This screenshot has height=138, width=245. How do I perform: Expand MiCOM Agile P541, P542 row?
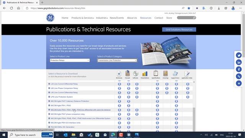point(49,105)
